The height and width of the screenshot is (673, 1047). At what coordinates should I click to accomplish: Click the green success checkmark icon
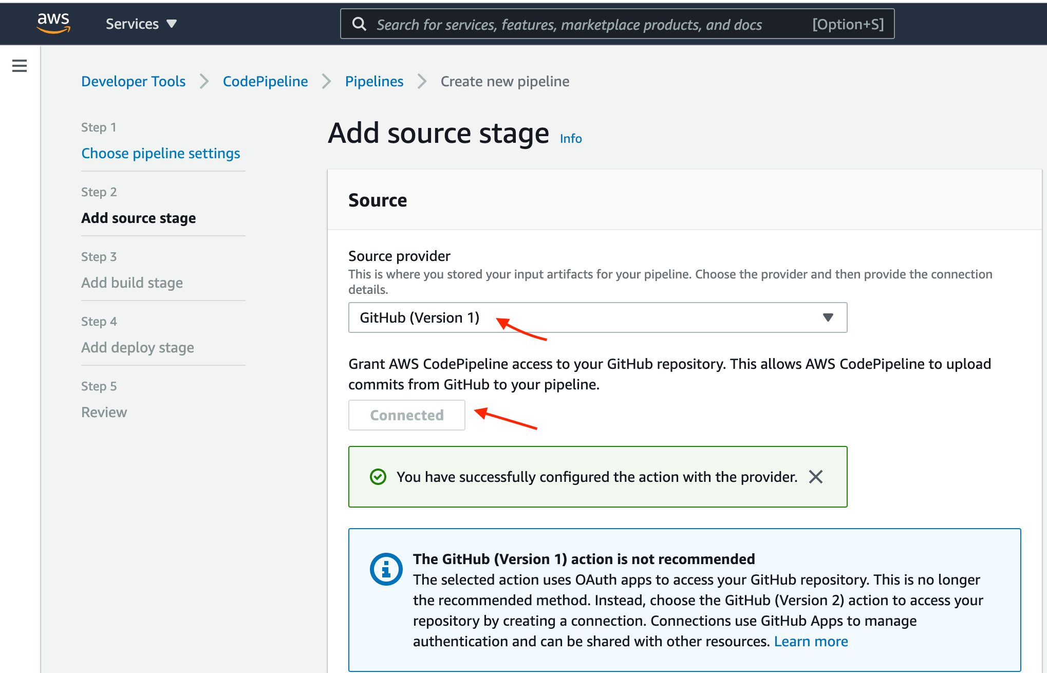point(378,477)
